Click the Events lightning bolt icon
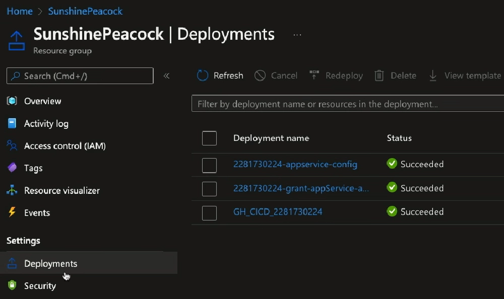 coord(12,212)
